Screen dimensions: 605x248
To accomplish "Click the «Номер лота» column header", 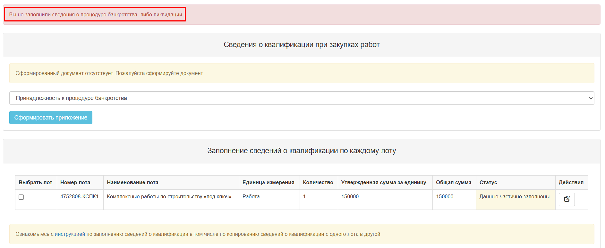I will coord(75,182).
